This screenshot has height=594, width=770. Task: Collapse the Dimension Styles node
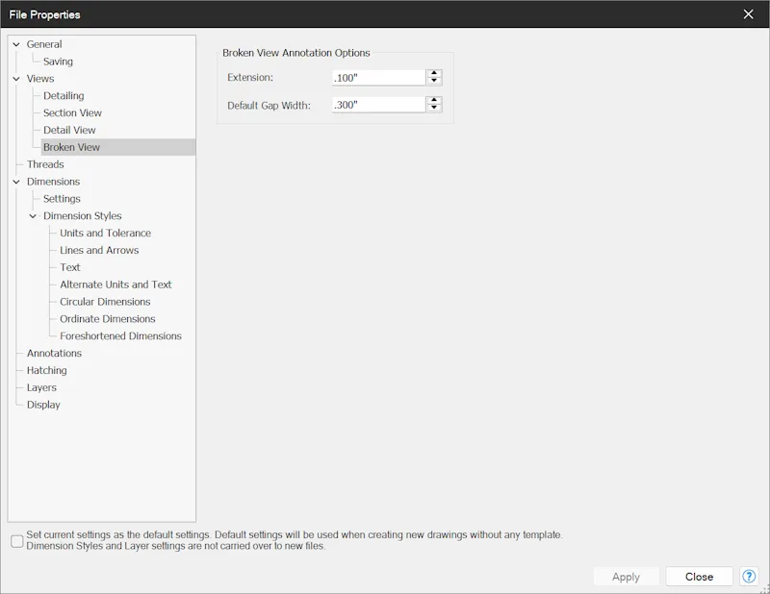(33, 216)
